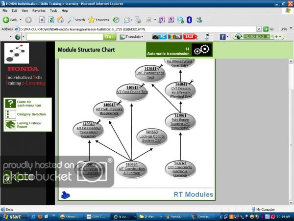Click the chart scrollbar up arrow
The image size is (294, 221).
click(291, 61)
